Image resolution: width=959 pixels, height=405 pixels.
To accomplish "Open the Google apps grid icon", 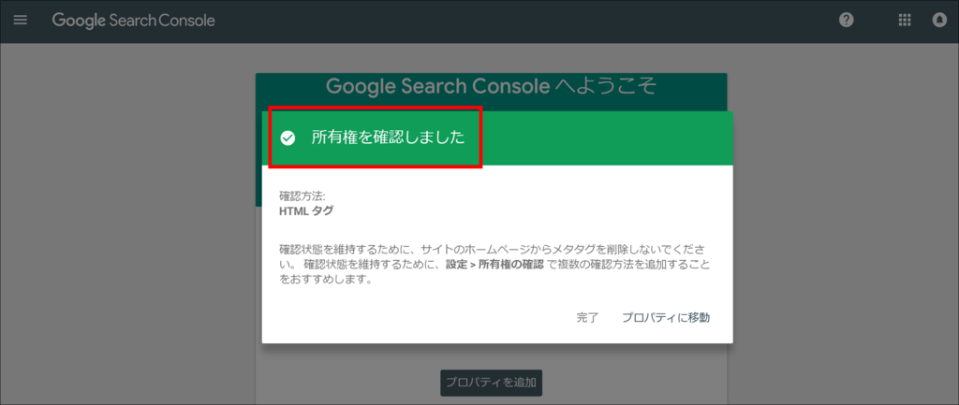I will 905,21.
